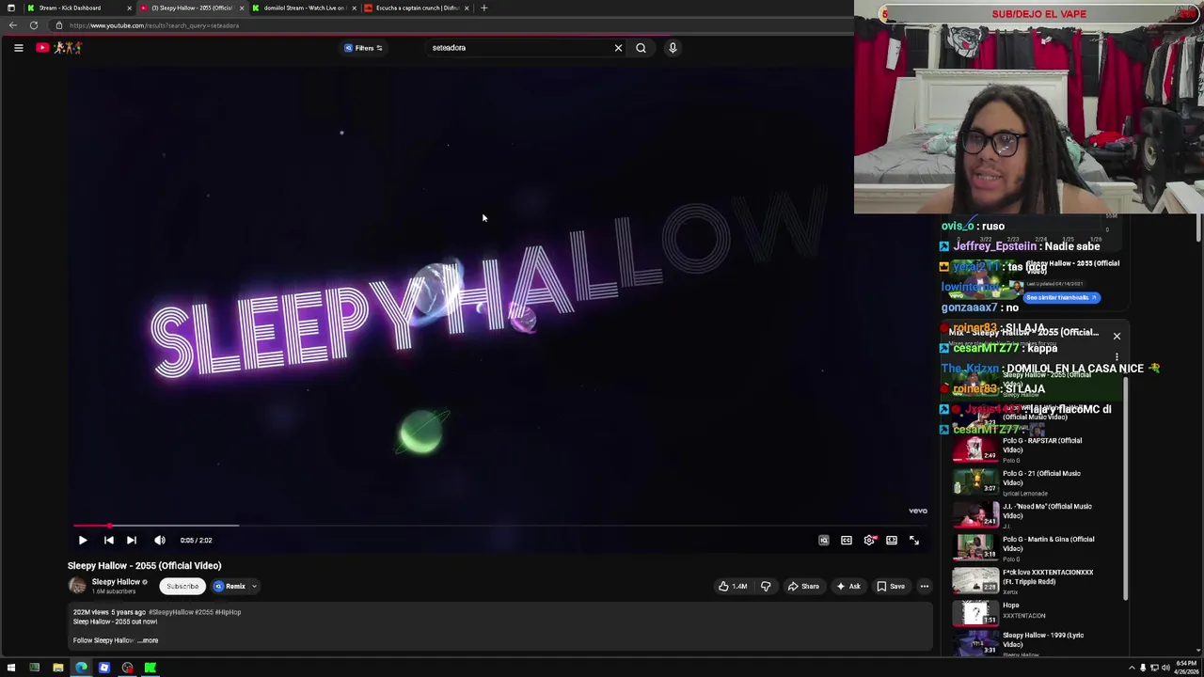Open the search Filters button

pyautogui.click(x=363, y=48)
